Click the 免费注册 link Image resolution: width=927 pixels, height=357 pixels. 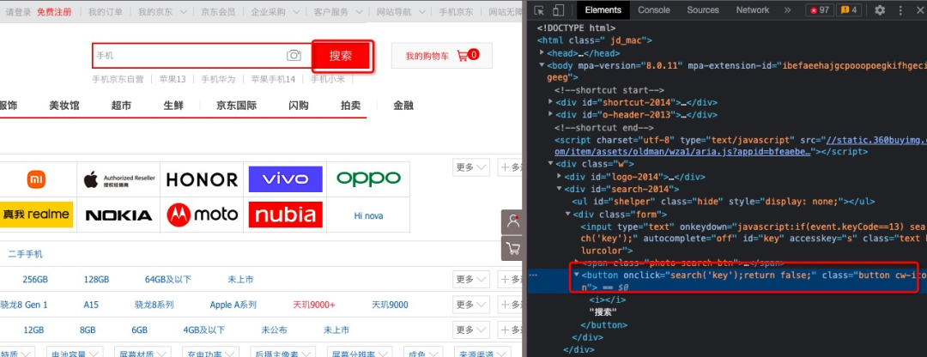tap(54, 12)
